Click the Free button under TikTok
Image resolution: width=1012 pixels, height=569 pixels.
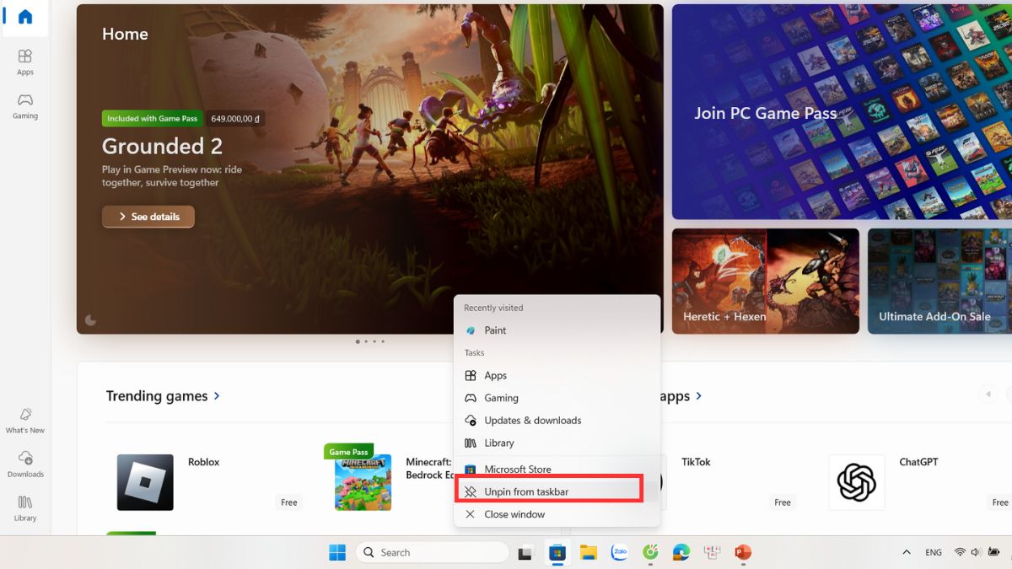click(783, 502)
